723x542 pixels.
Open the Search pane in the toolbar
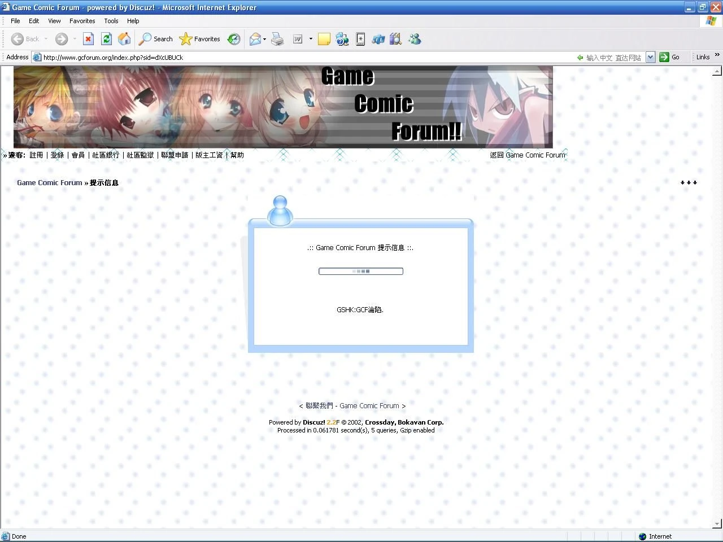coord(156,39)
